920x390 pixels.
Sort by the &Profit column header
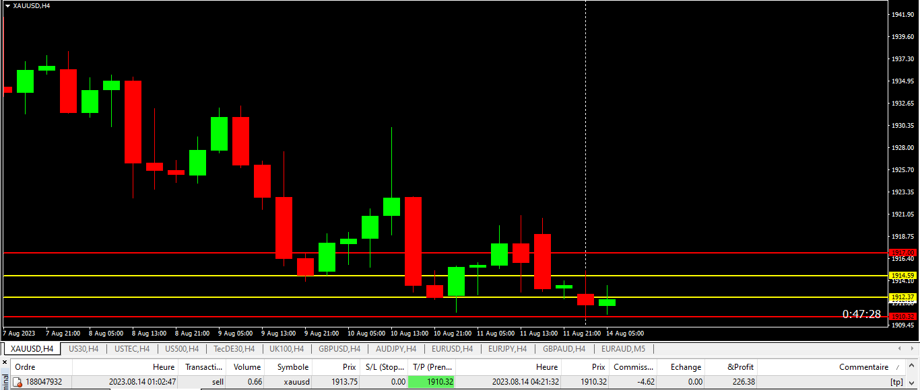tap(731, 367)
